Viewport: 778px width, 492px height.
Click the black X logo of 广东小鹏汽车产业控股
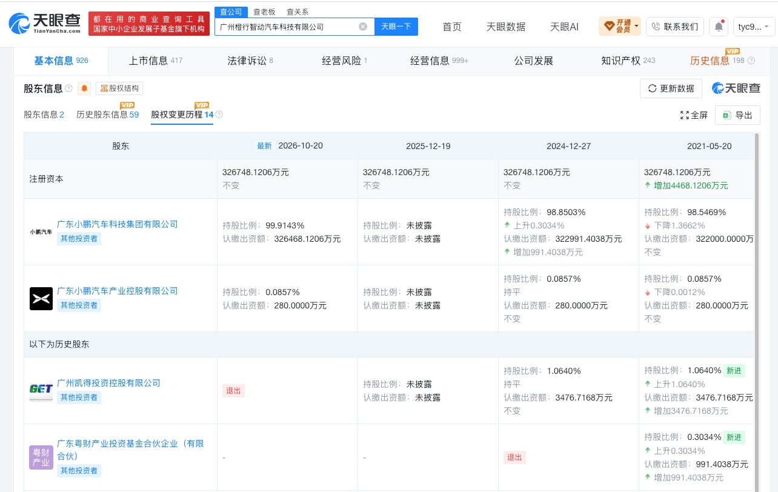(x=41, y=299)
